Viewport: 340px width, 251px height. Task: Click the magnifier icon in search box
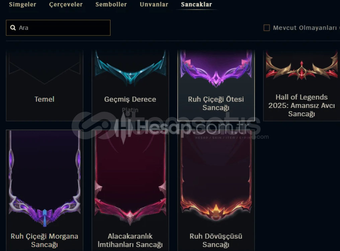point(13,28)
